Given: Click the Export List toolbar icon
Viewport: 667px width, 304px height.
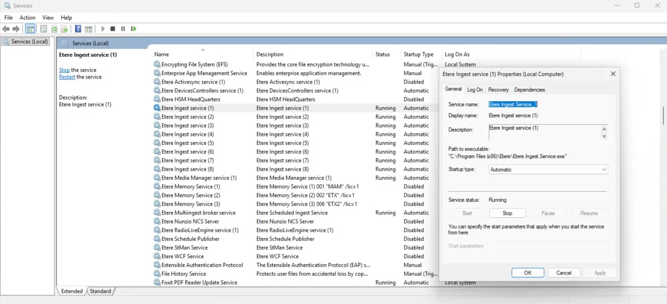Looking at the screenshot, I should point(64,29).
